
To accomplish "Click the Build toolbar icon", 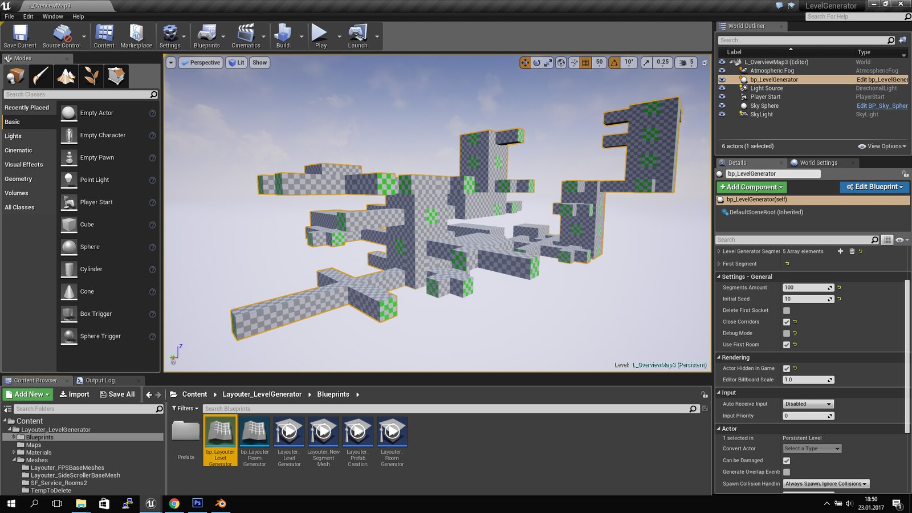I will (x=283, y=36).
